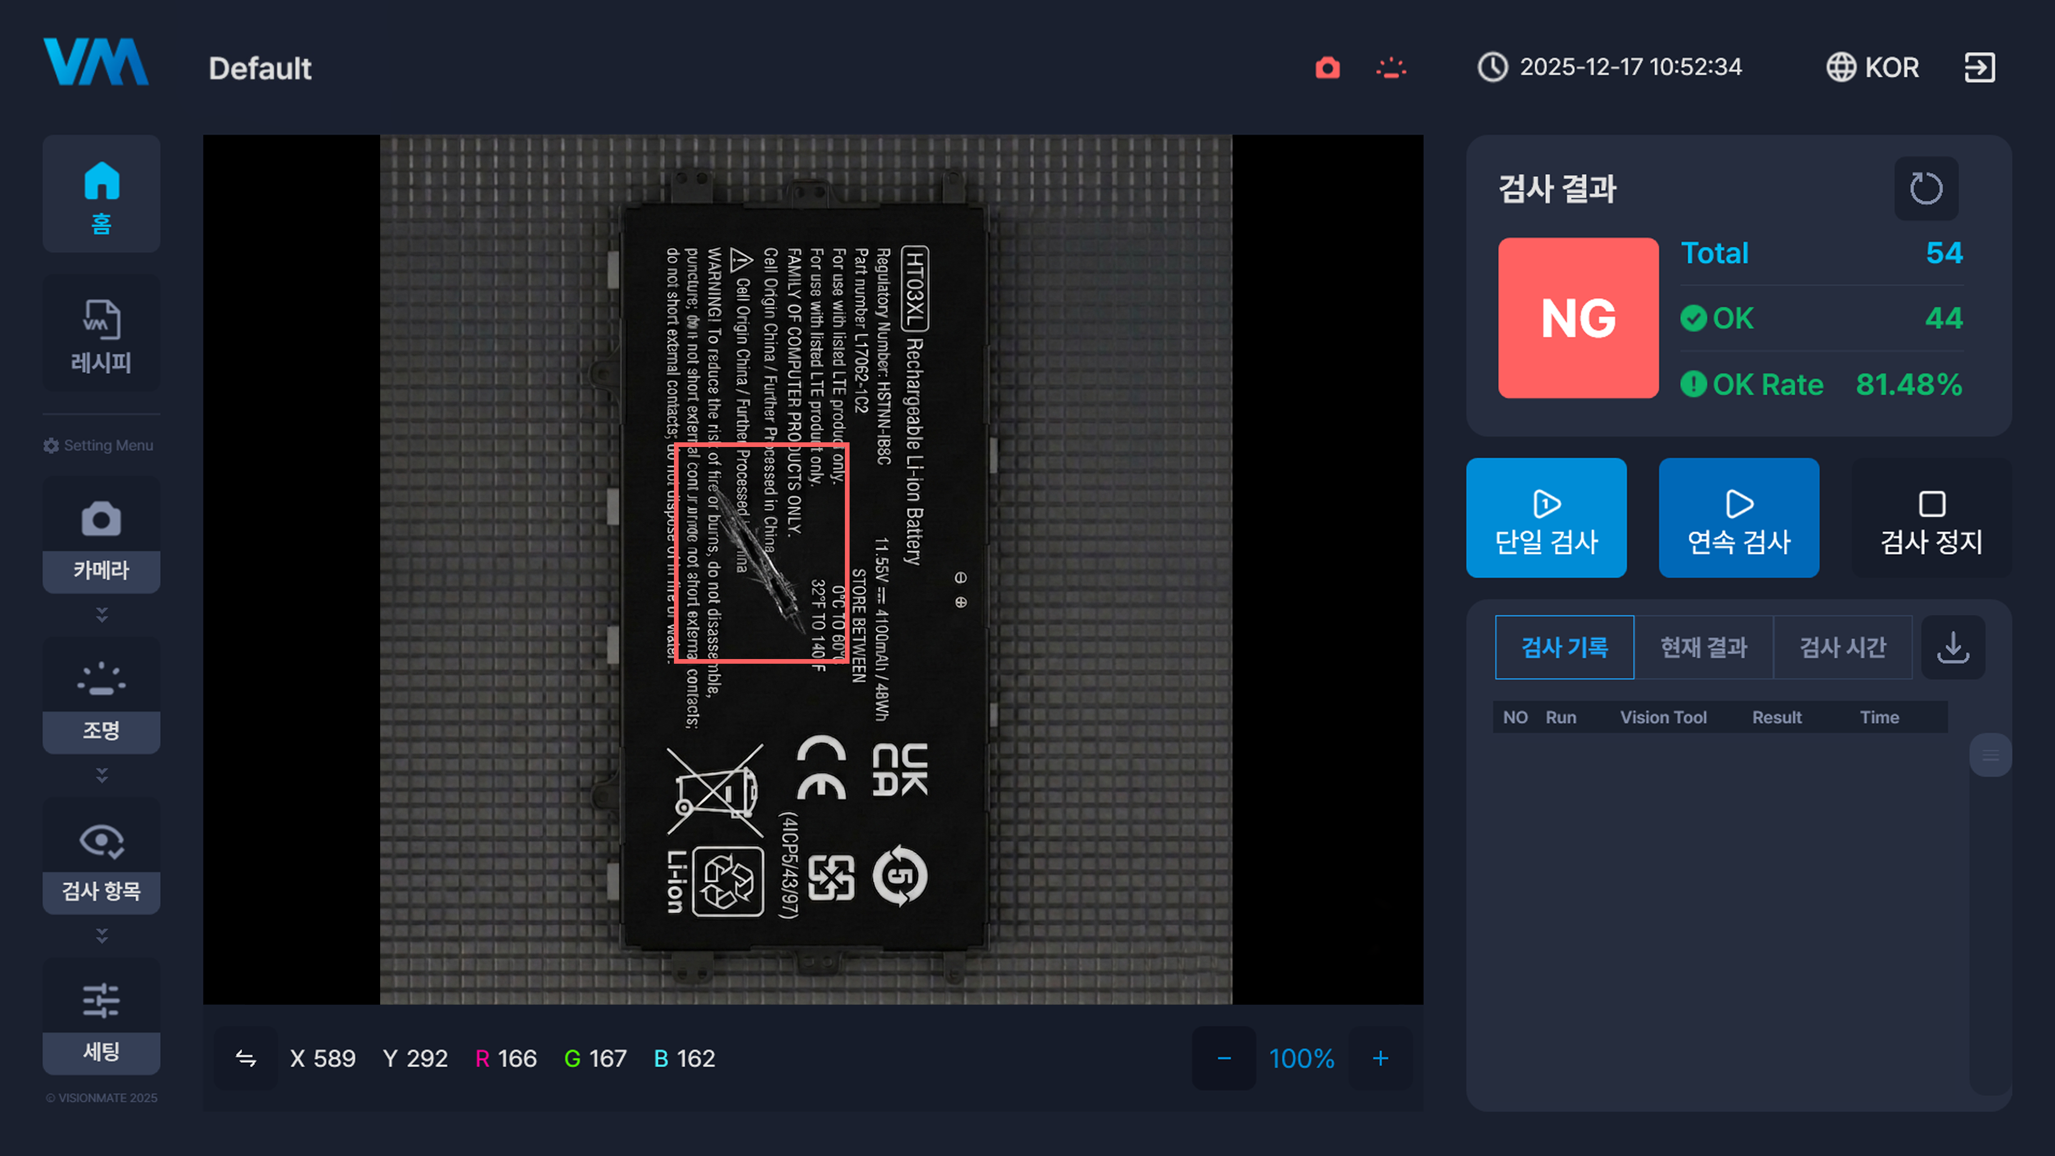This screenshot has height=1156, width=2055.
Task: Click the 100% zoom level value
Action: (x=1302, y=1059)
